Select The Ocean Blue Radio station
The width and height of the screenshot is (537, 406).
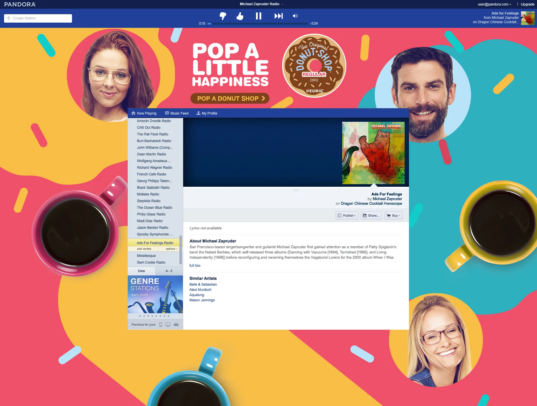coord(154,208)
